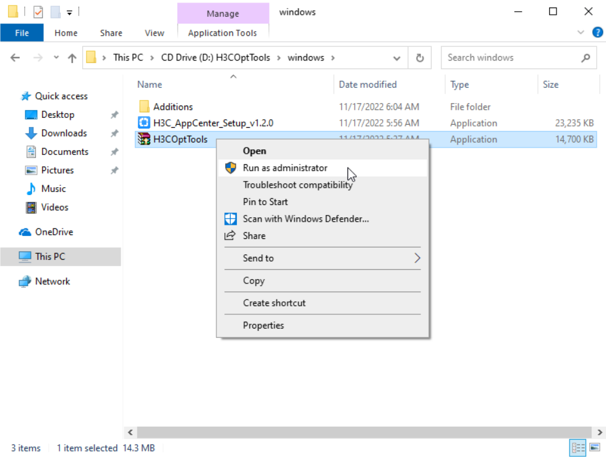Open OneDrive in the navigation pane
Viewport: 606px width, 457px height.
[54, 232]
